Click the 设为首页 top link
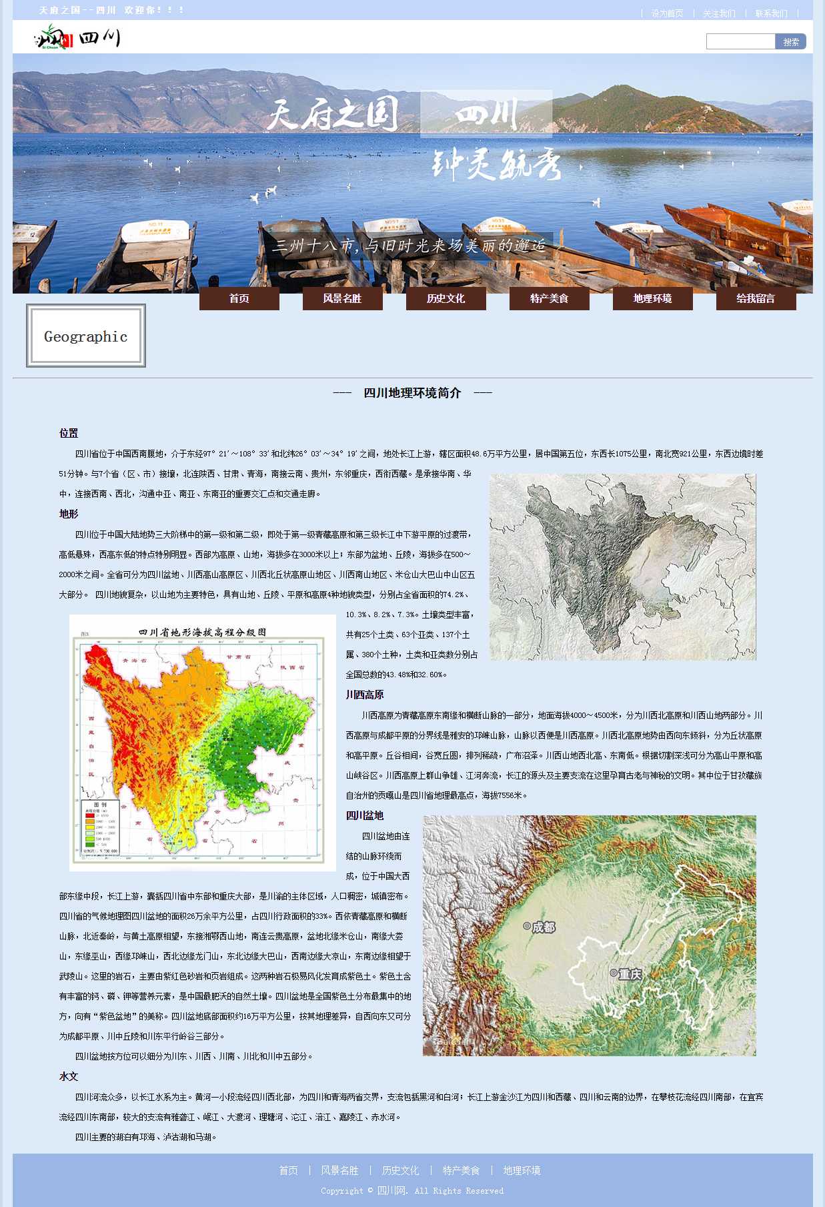The image size is (825, 1207). point(667,13)
